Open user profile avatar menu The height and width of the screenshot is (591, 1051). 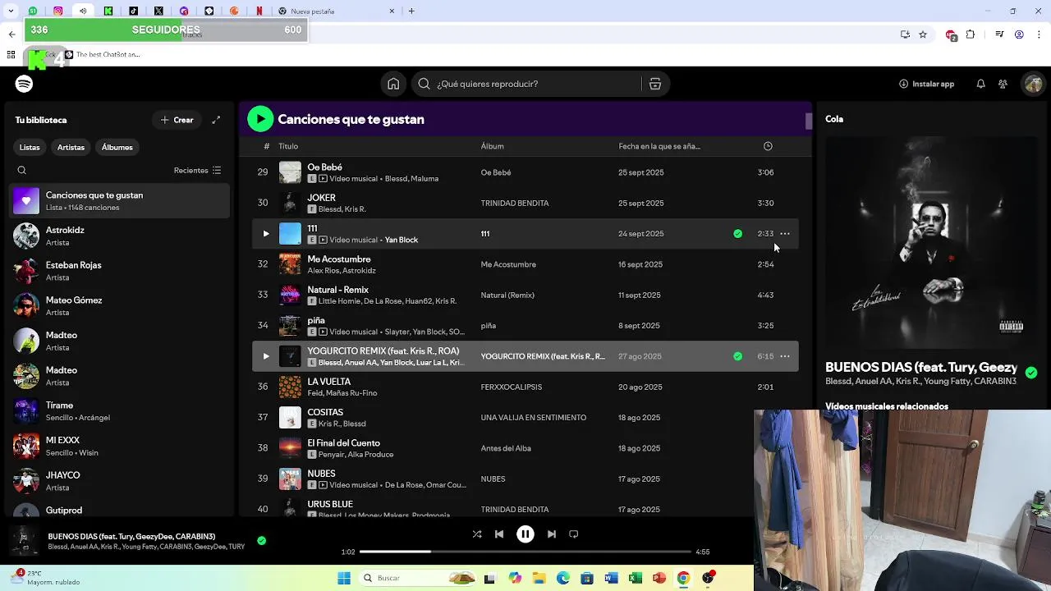(1033, 84)
